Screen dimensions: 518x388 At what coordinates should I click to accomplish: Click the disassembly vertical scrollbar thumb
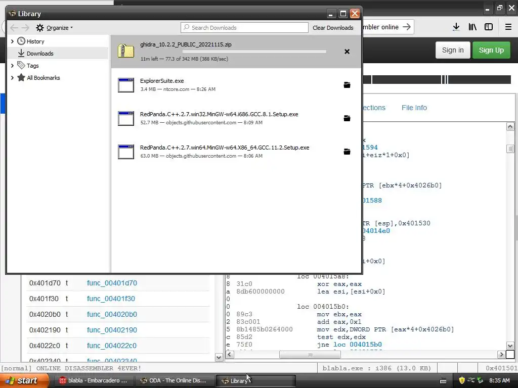click(510, 149)
